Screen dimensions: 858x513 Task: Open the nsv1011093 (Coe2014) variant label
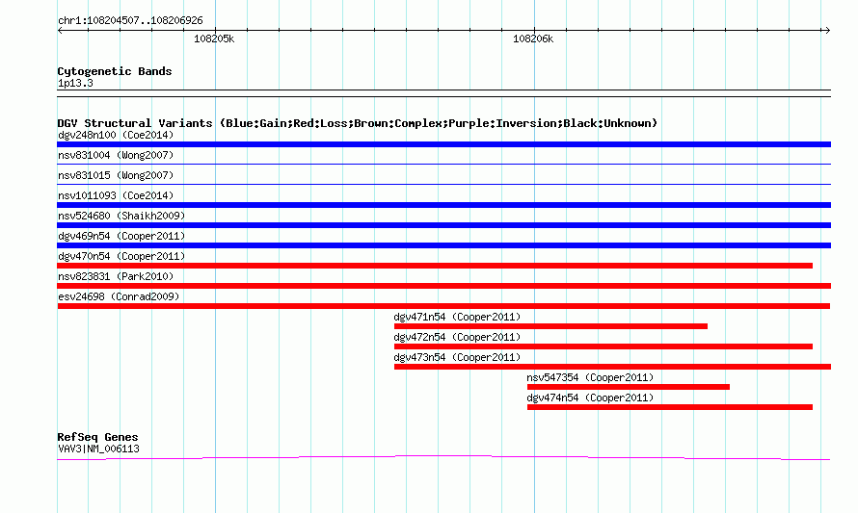click(116, 195)
